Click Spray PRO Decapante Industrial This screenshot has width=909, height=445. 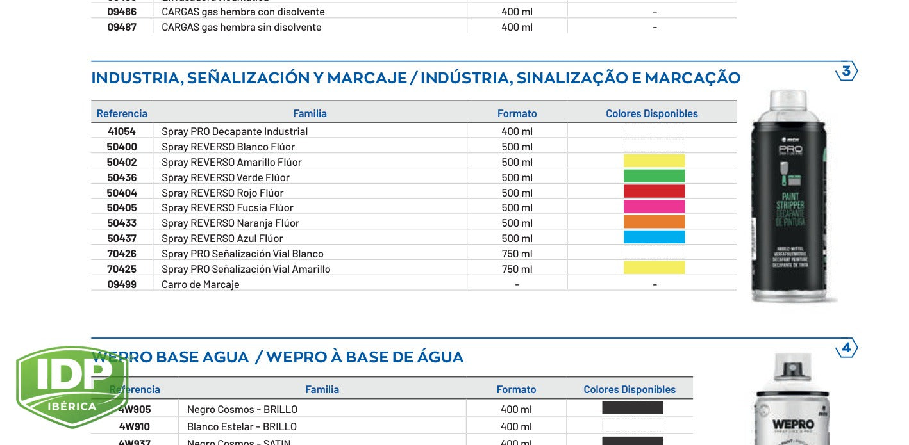coord(235,131)
